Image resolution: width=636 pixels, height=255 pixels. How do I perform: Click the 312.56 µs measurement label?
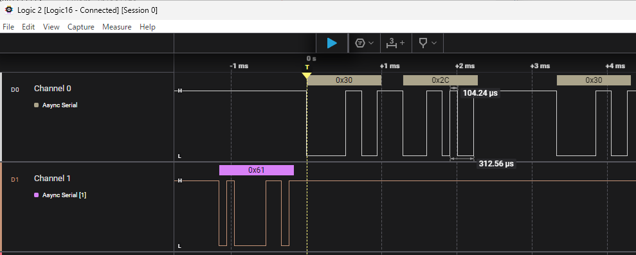[496, 164]
